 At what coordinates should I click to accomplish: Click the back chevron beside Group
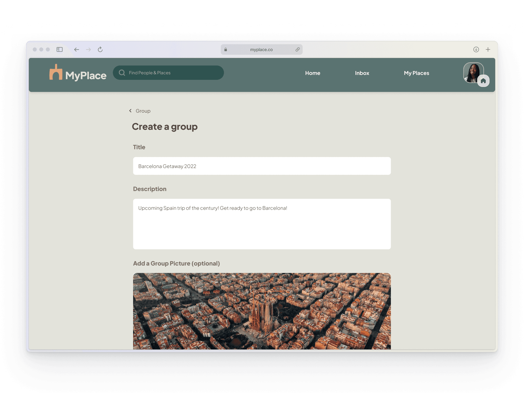(x=130, y=111)
